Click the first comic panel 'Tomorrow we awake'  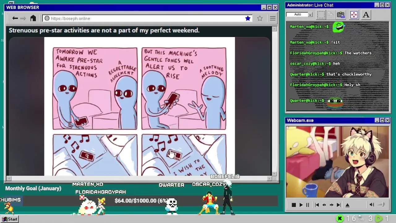95,89
